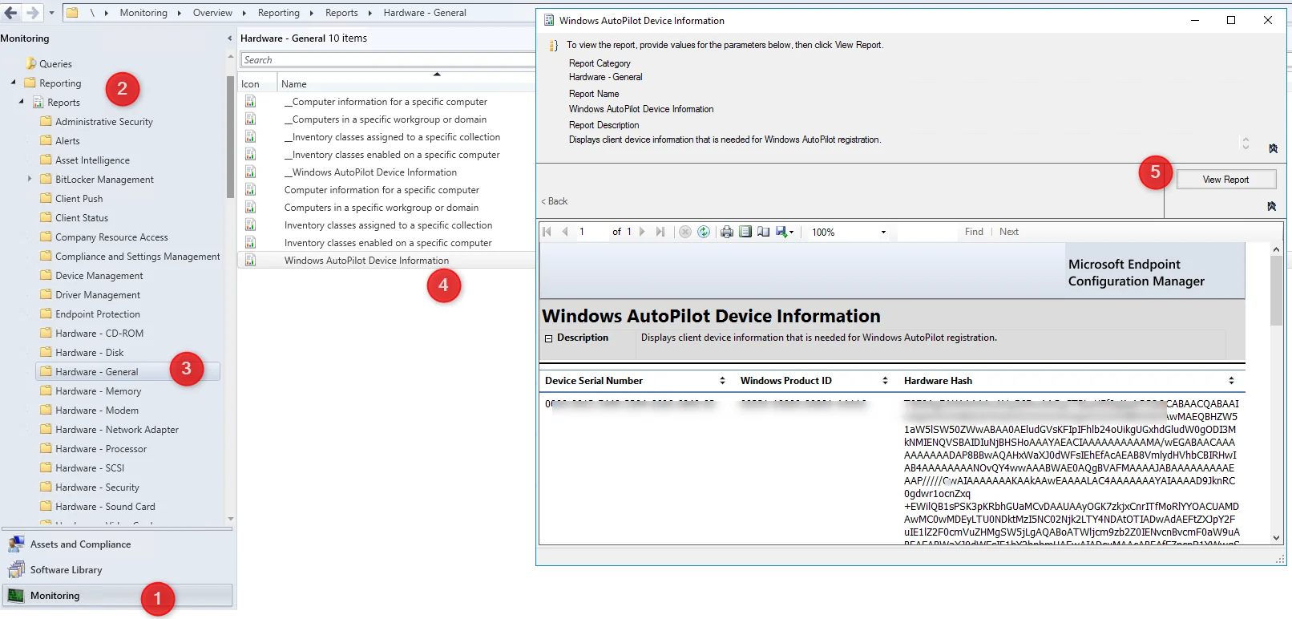The image size is (1292, 619).
Task: Open Monitoring workspace
Action: pos(118,596)
